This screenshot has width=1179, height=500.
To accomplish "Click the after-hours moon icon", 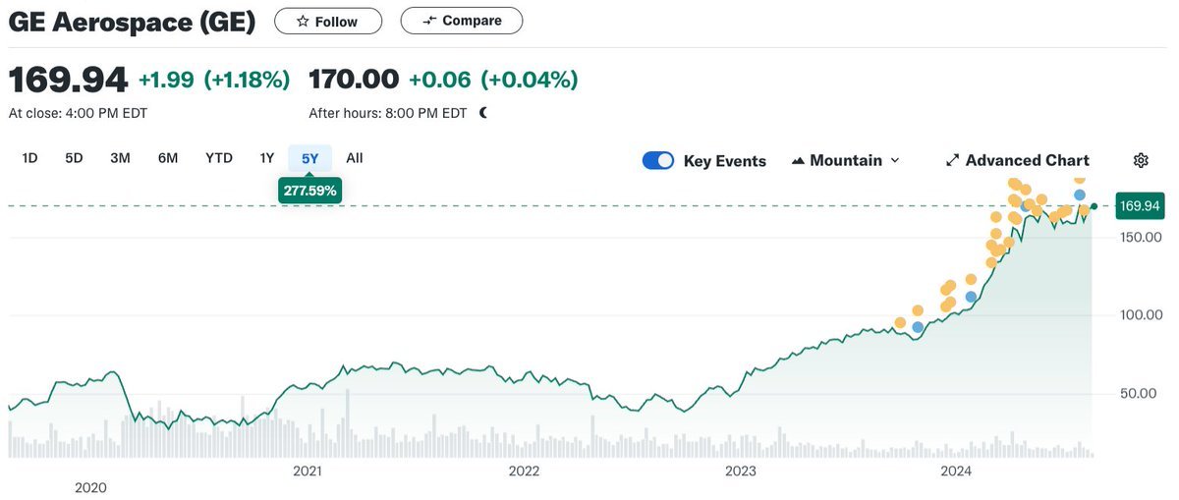I will [483, 113].
